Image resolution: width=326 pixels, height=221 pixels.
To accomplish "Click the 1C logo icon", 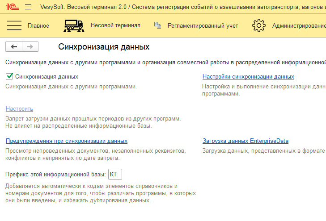I will click(x=11, y=7).
